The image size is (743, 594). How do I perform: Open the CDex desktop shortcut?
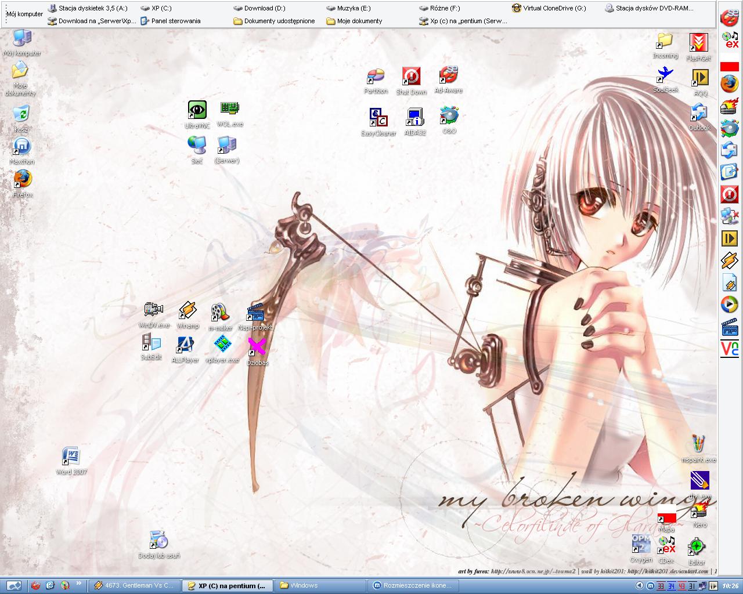coord(666,550)
